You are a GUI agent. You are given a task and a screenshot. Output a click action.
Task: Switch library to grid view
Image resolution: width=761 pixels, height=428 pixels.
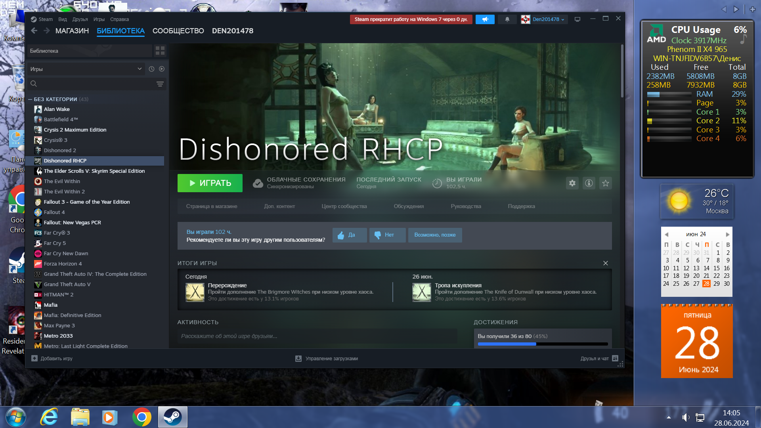coord(160,51)
